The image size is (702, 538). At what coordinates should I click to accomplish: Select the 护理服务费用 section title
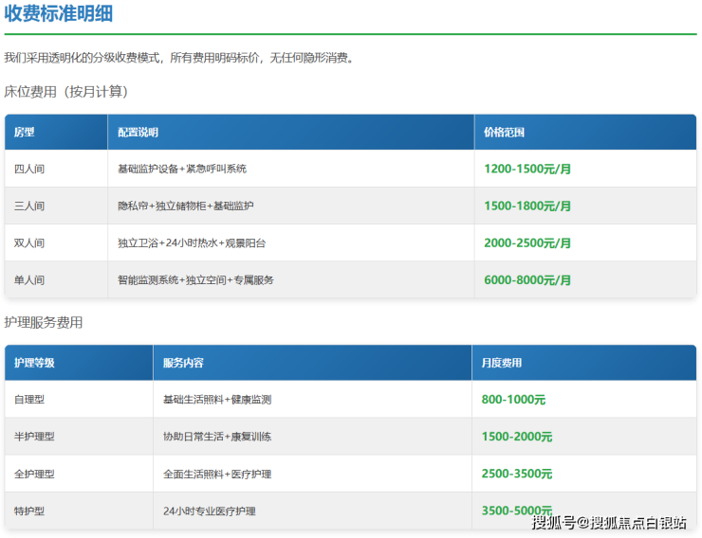44,323
